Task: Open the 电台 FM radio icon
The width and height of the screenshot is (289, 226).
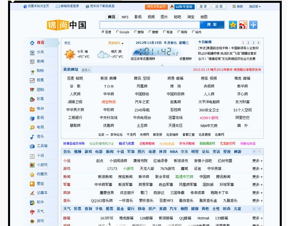Action: point(32,109)
